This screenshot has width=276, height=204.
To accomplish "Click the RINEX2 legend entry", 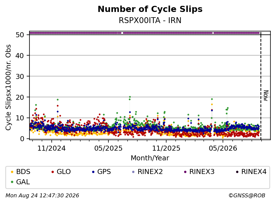I will point(147,171).
